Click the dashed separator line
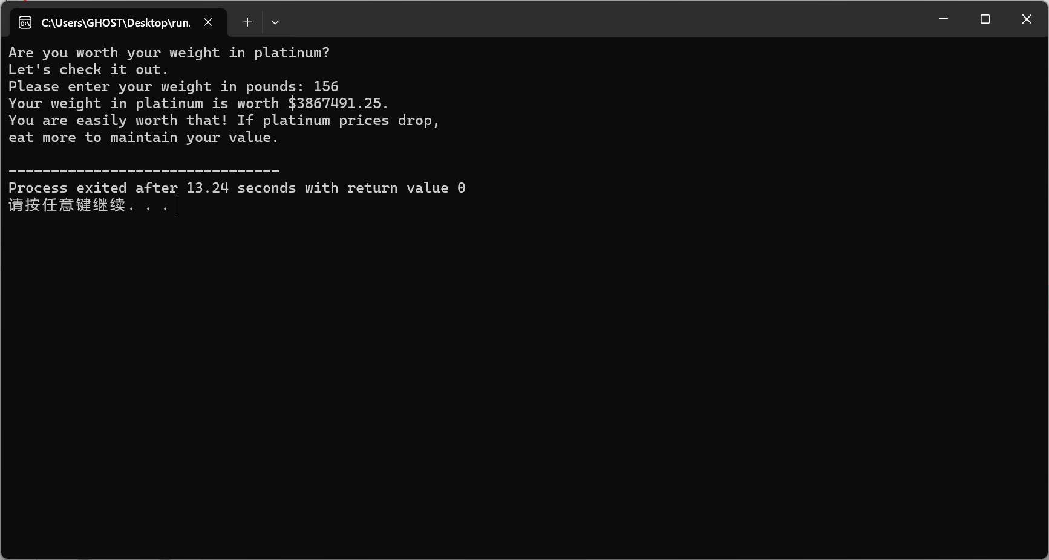Viewport: 1049px width, 560px height. [x=144, y=171]
